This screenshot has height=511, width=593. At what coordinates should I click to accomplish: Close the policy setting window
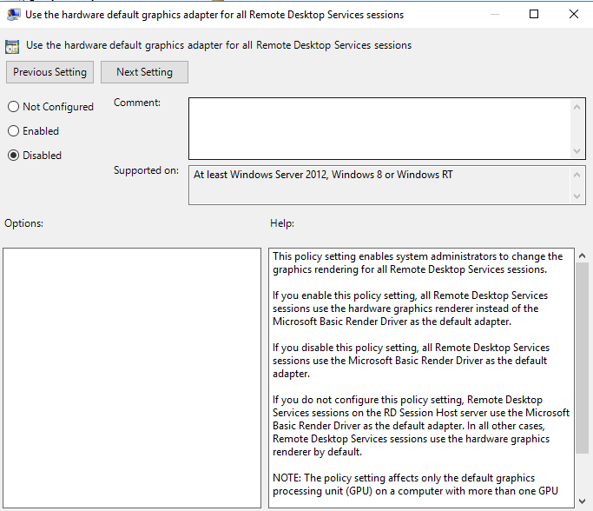point(573,14)
